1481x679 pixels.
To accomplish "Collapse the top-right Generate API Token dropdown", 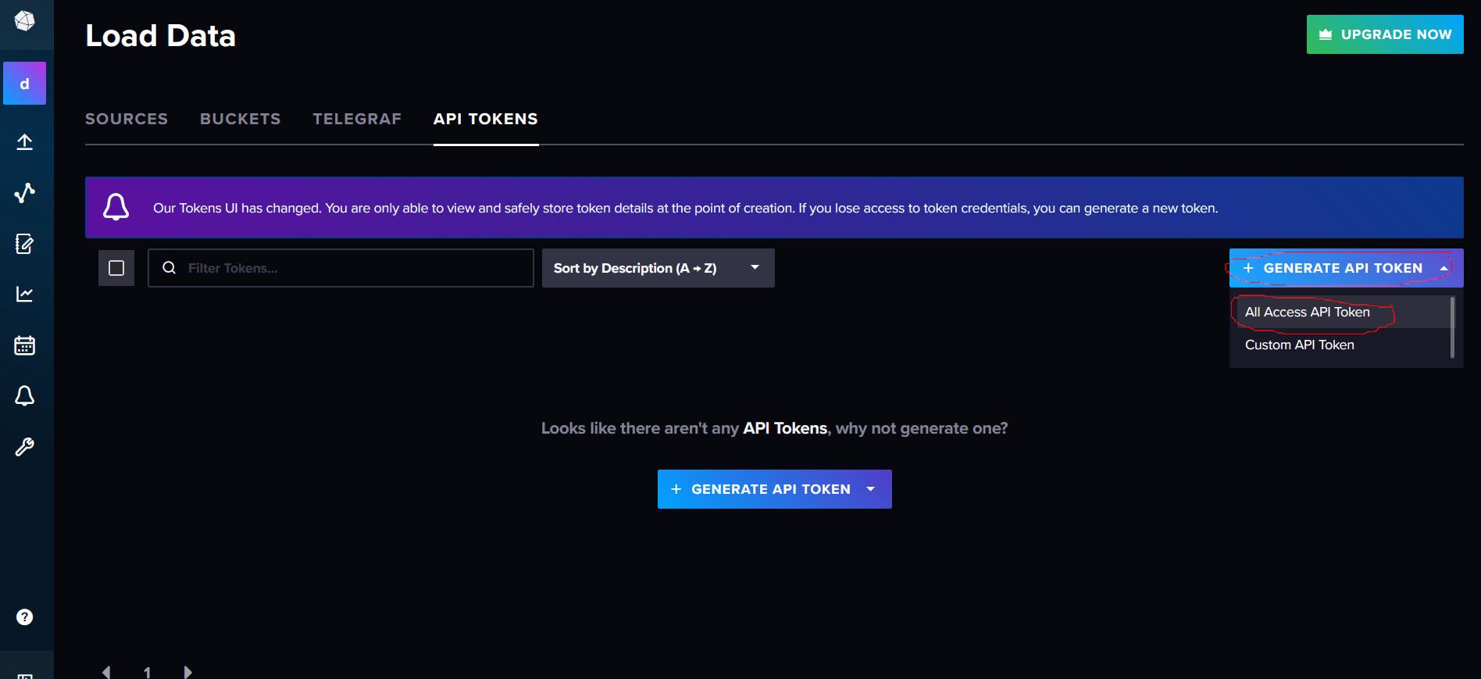I will (x=1345, y=268).
